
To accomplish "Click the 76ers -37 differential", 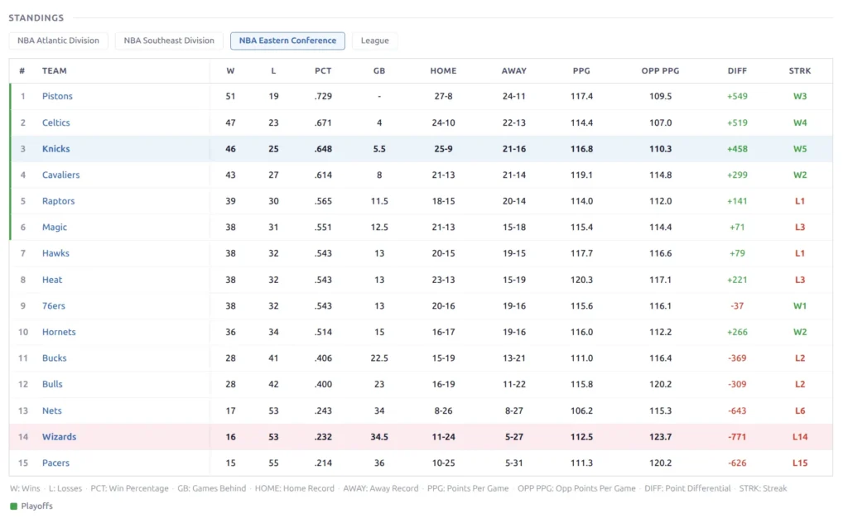I will (737, 306).
